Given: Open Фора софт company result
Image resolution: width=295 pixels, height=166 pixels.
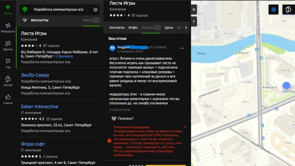Looking at the screenshot, I should pos(33,144).
